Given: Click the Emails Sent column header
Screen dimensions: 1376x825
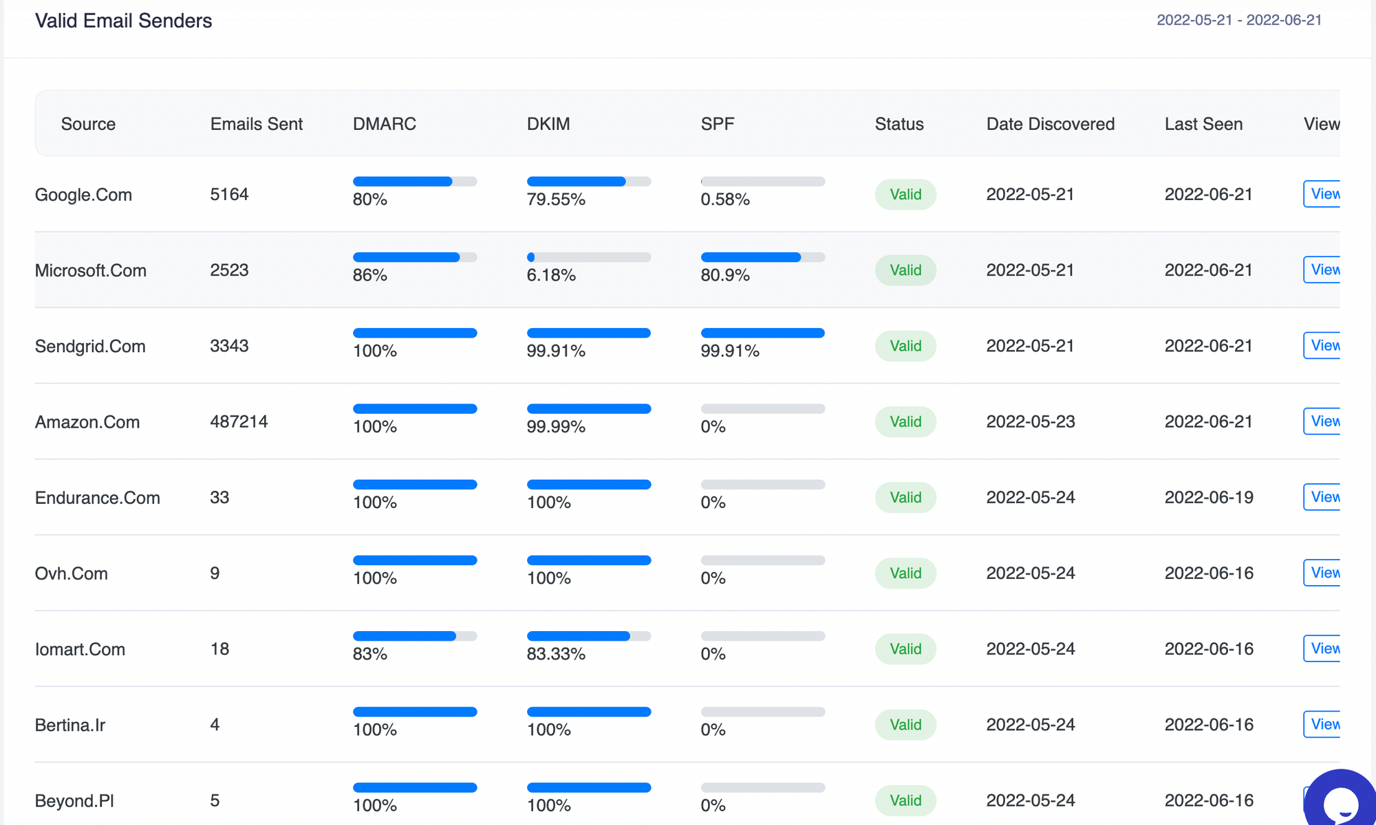Looking at the screenshot, I should tap(256, 124).
